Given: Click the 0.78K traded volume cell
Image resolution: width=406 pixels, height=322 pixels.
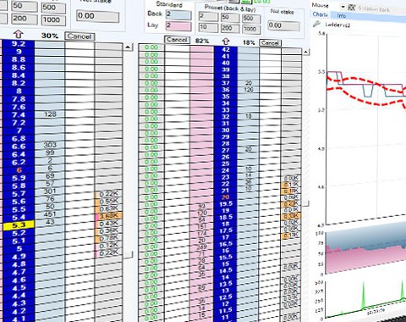Looking at the screenshot, I should tap(109, 238).
